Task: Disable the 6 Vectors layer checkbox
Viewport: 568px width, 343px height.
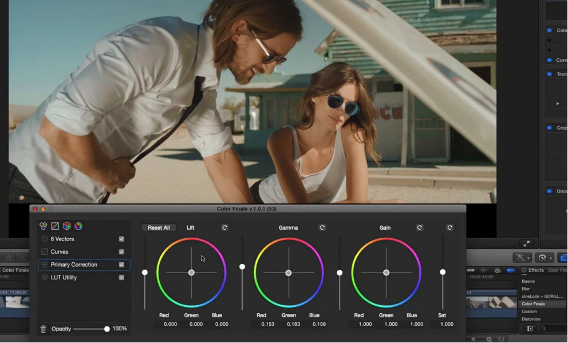Action: 121,239
